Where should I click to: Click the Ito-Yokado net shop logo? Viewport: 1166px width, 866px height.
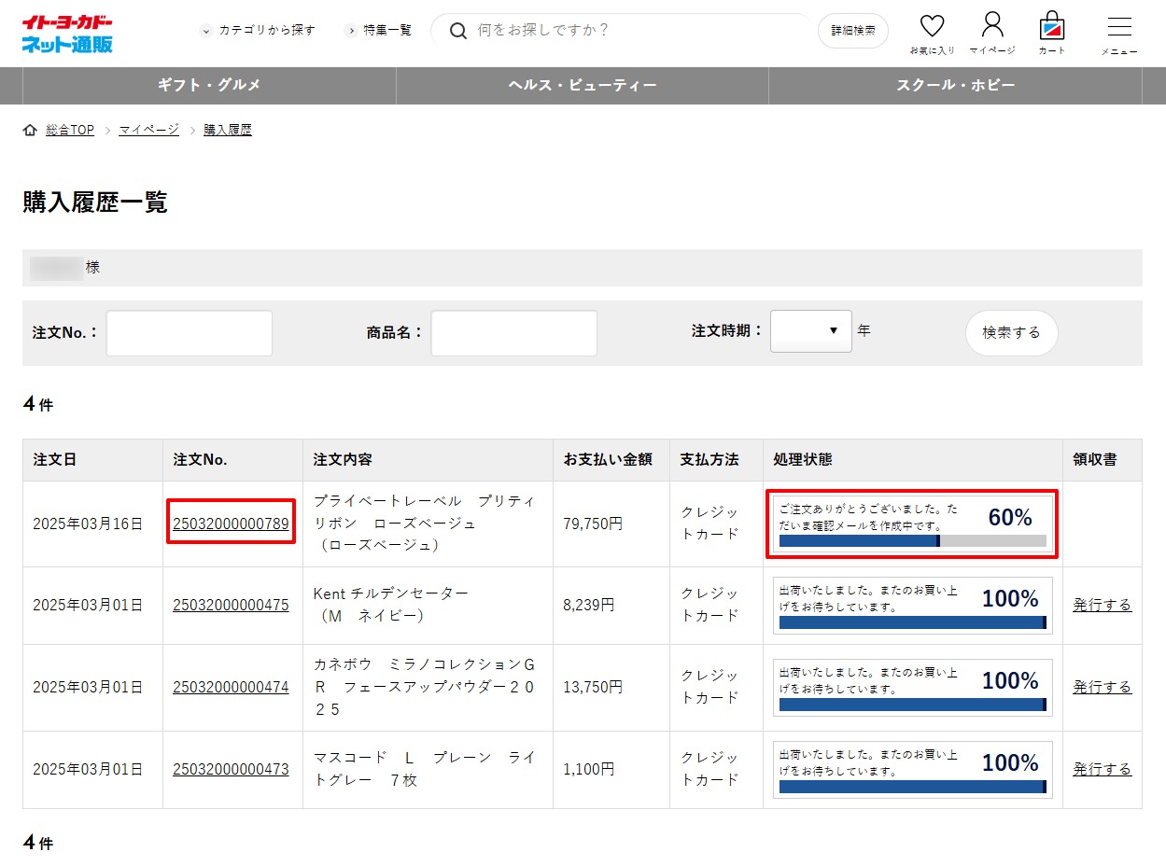pyautogui.click(x=67, y=33)
